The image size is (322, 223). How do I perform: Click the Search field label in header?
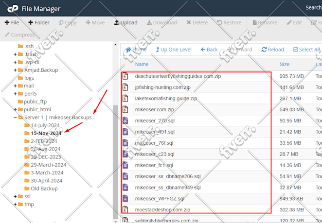pyautogui.click(x=314, y=8)
